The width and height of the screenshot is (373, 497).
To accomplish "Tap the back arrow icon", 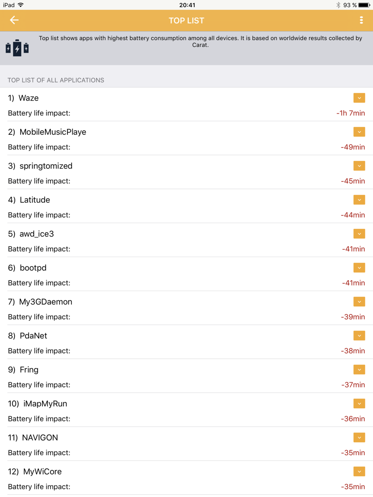I will (14, 20).
